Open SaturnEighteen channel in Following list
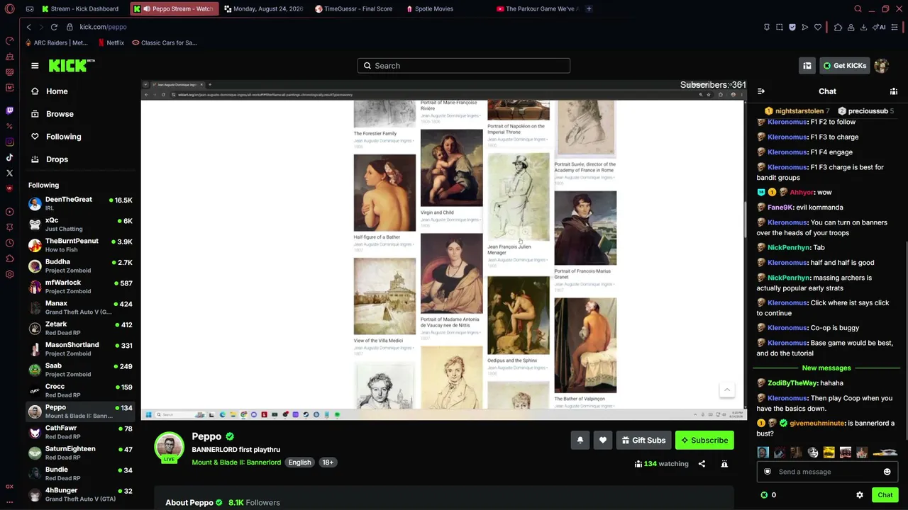 tap(81, 453)
